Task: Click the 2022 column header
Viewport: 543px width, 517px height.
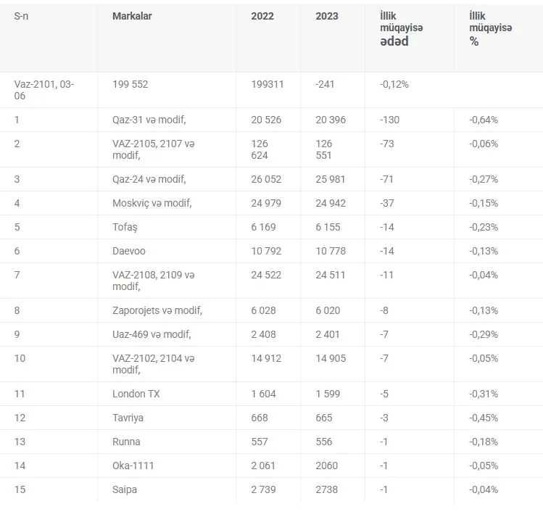Action: 262,16
